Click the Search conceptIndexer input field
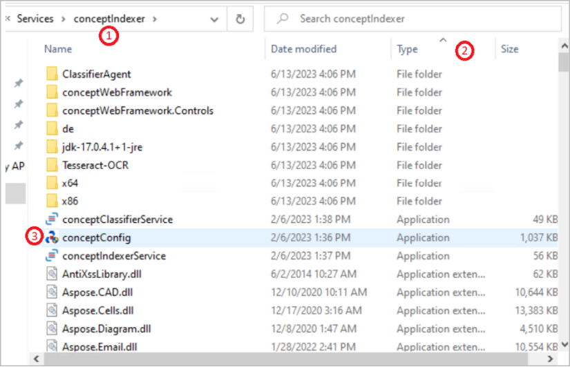The image size is (570, 367). point(415,19)
